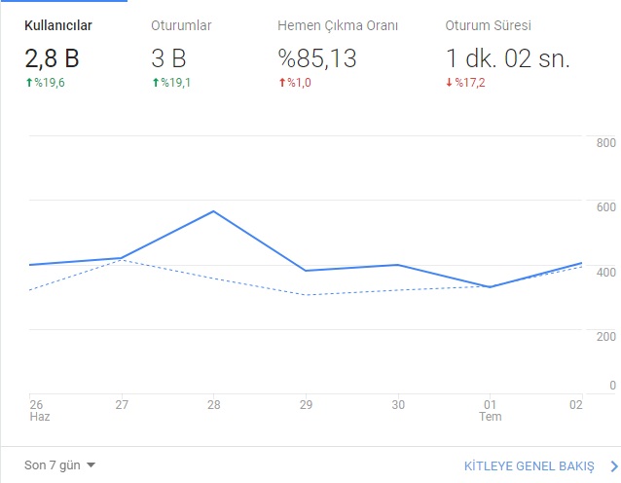621x483 pixels.
Task: Click the 400 y-axis label
Action: 606,273
